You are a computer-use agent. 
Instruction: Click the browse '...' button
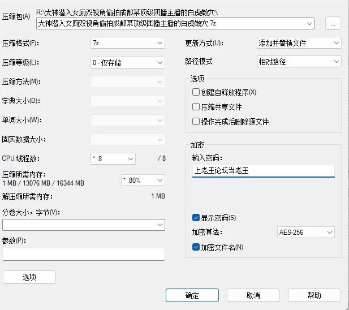333,23
